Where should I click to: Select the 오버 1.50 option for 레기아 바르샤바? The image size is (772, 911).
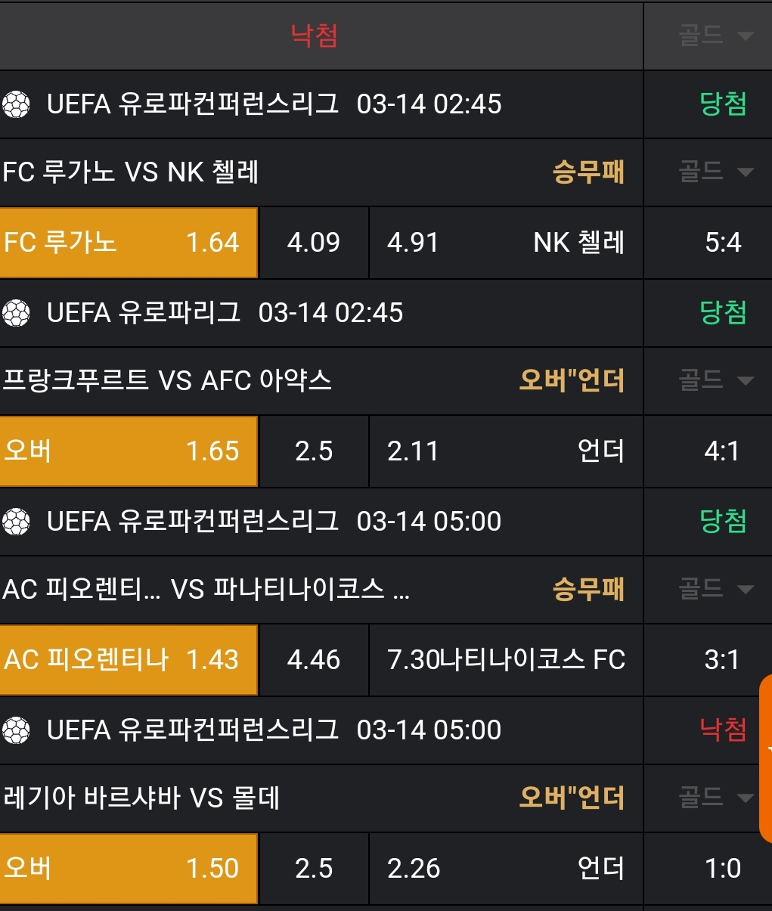click(129, 869)
